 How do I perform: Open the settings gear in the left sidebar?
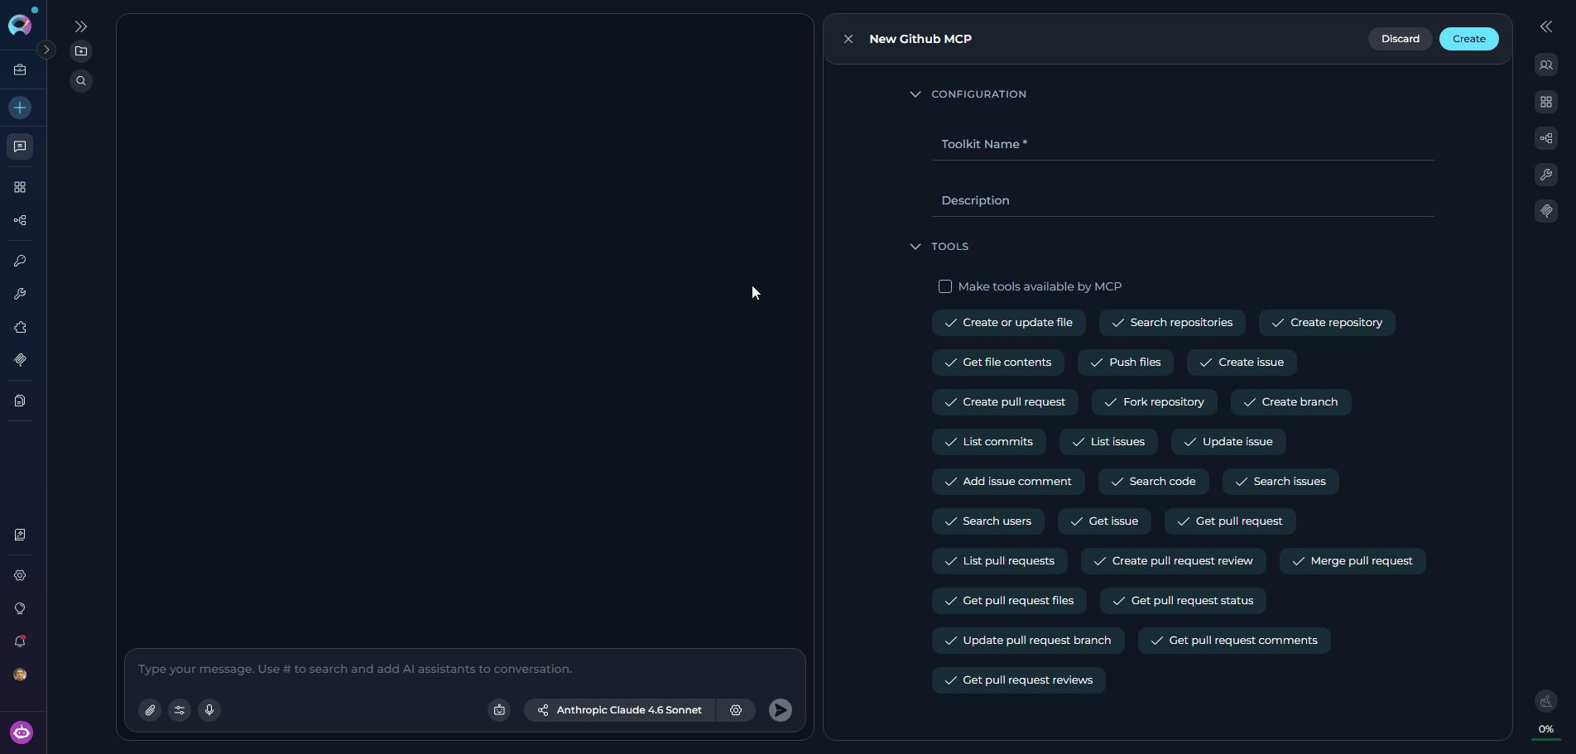tap(20, 575)
